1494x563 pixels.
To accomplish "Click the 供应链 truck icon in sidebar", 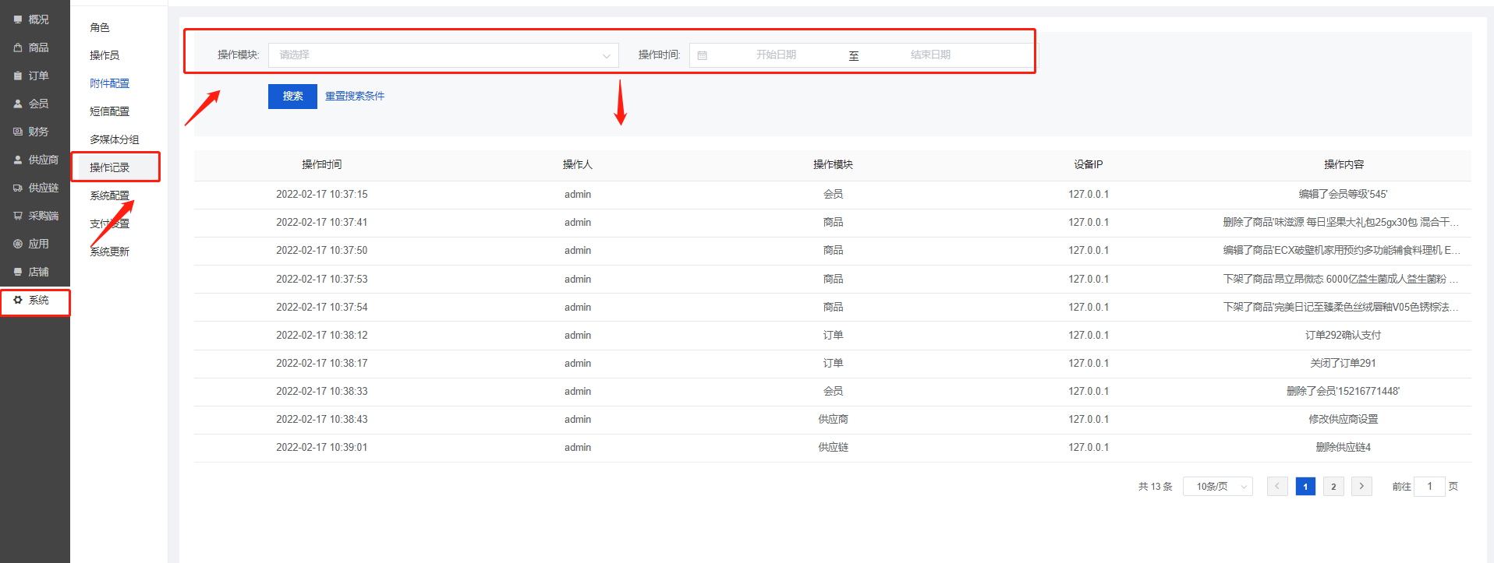I will [18, 188].
